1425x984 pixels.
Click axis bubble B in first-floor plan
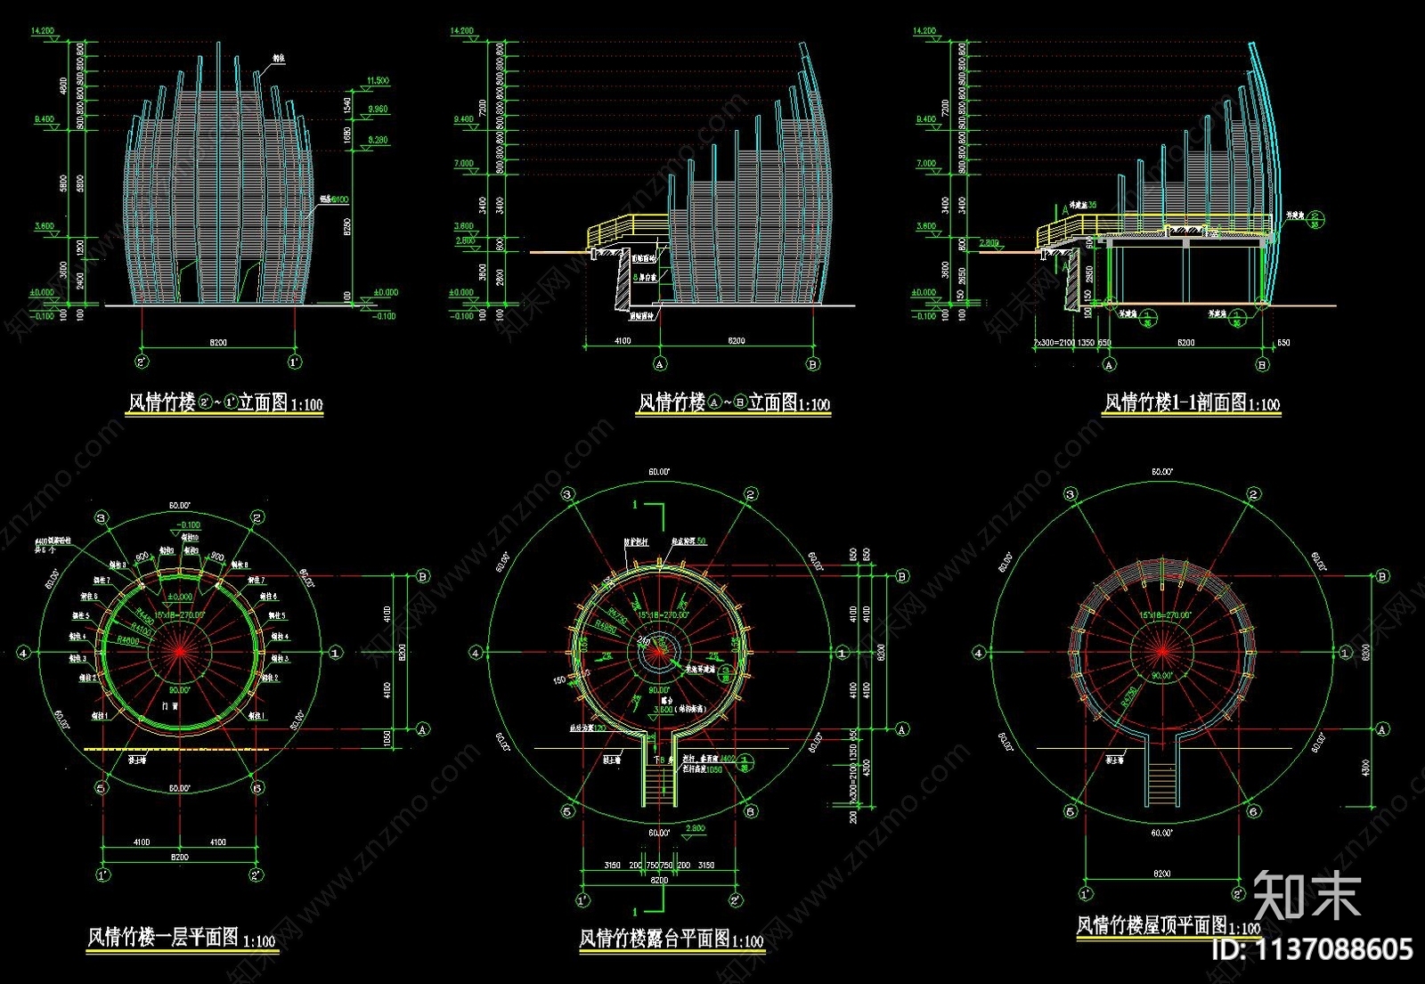tap(423, 576)
